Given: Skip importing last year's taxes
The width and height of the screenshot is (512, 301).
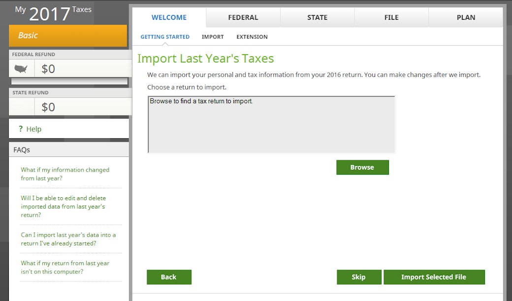Looking at the screenshot, I should pyautogui.click(x=359, y=277).
